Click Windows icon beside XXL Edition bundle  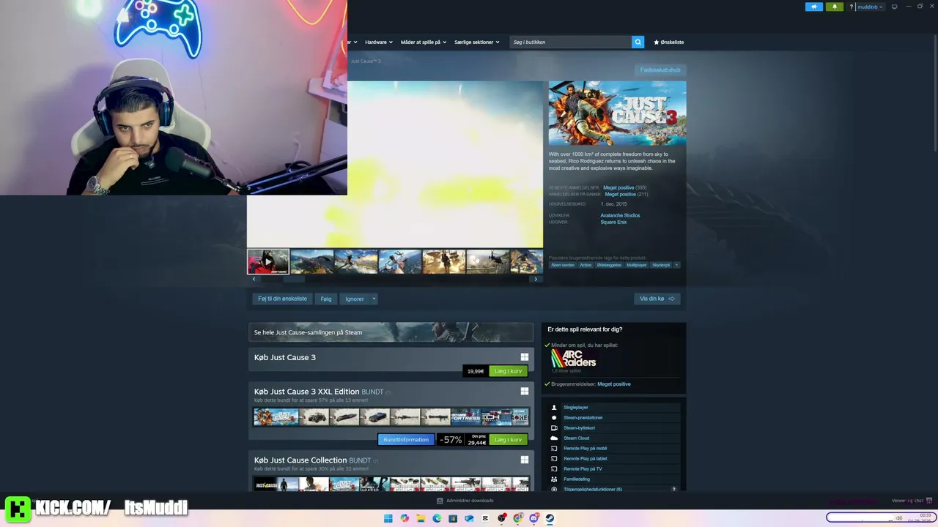(525, 392)
